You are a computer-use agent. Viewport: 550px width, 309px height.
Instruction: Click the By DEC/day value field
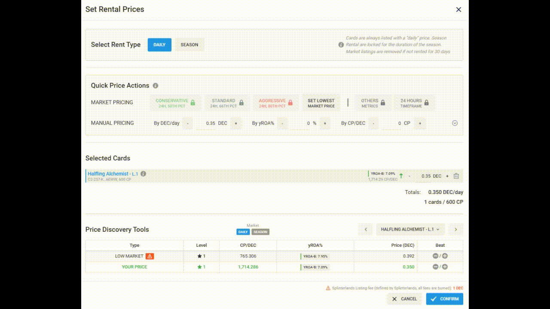pyautogui.click(x=206, y=123)
